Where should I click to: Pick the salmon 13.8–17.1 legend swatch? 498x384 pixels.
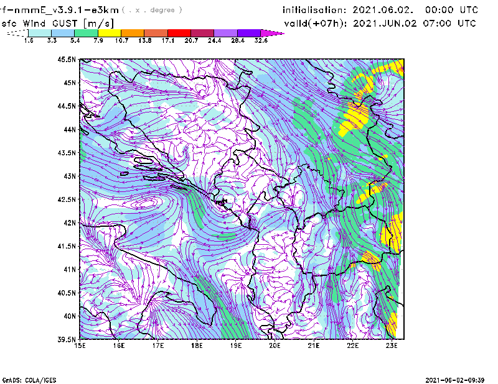point(156,33)
